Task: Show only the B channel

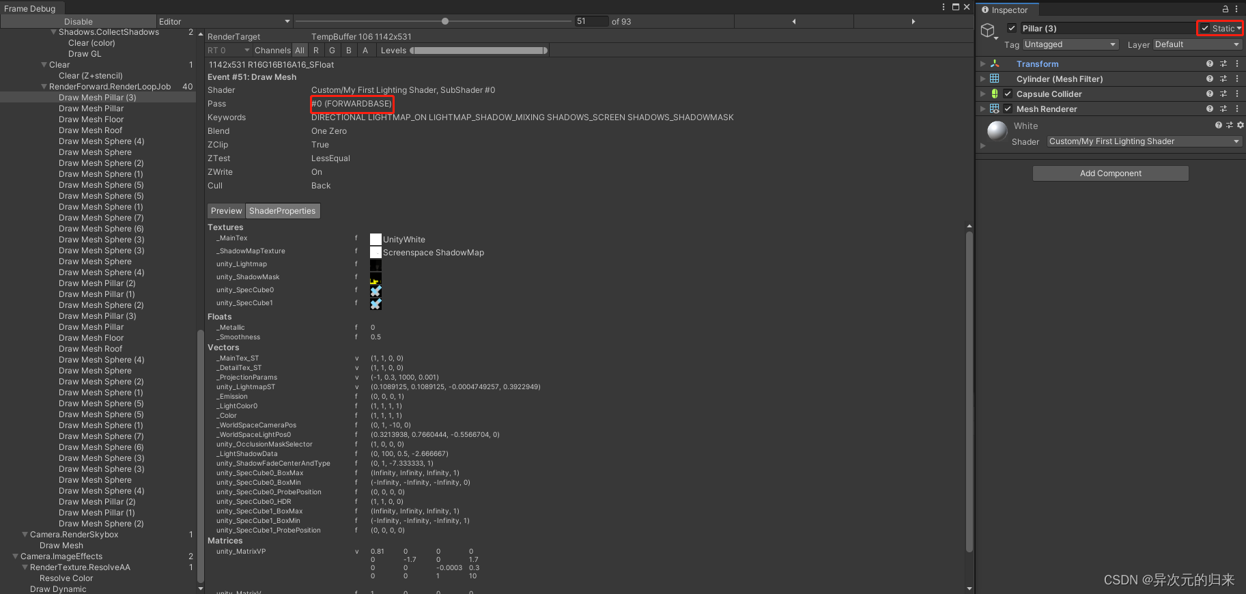Action: click(x=349, y=50)
